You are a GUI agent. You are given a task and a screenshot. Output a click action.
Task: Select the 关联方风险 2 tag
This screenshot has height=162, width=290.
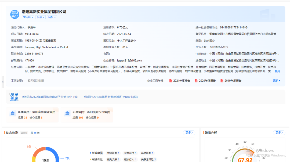148,159
